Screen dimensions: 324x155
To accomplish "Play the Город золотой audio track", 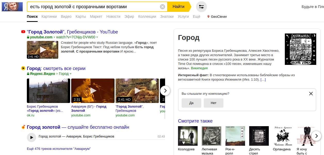I will pyautogui.click(x=31, y=137).
